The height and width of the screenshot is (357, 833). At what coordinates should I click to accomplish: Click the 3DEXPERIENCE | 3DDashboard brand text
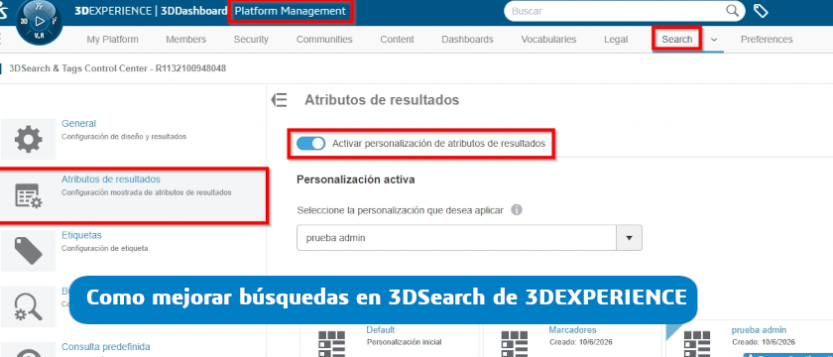[151, 11]
